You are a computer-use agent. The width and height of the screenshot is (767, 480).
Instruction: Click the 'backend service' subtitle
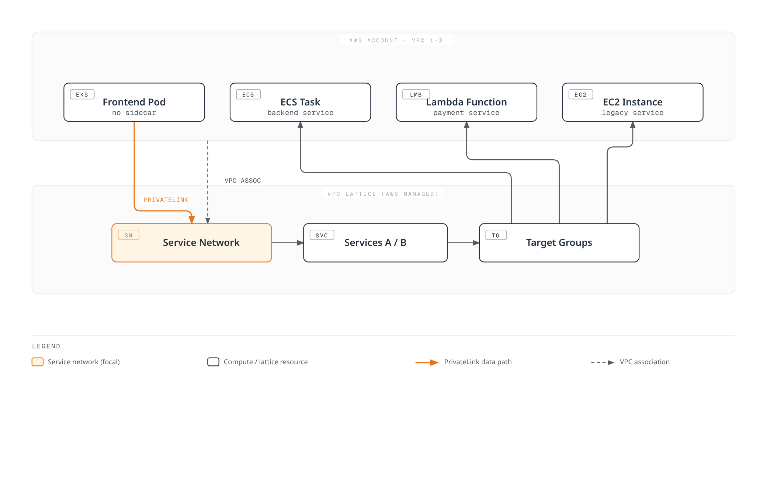click(x=300, y=113)
